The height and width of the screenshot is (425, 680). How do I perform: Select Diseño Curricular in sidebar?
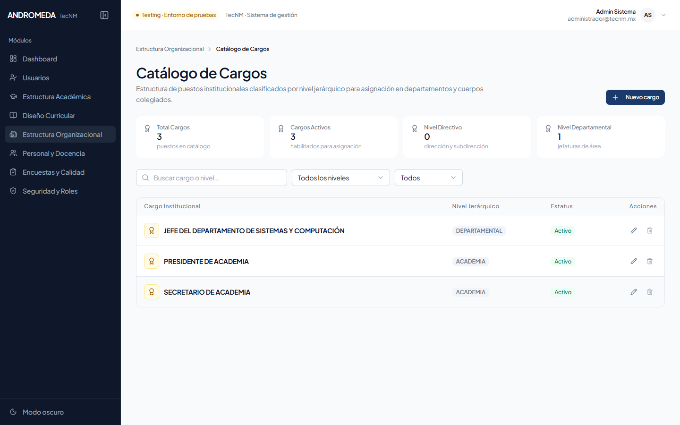[x=60, y=116]
